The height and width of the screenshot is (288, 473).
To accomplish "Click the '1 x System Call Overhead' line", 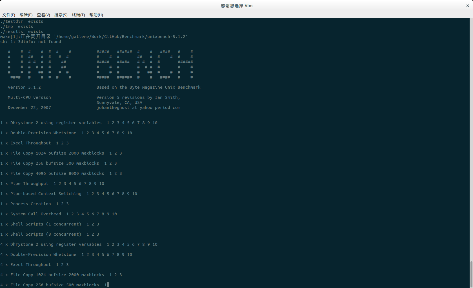I will pos(59,214).
